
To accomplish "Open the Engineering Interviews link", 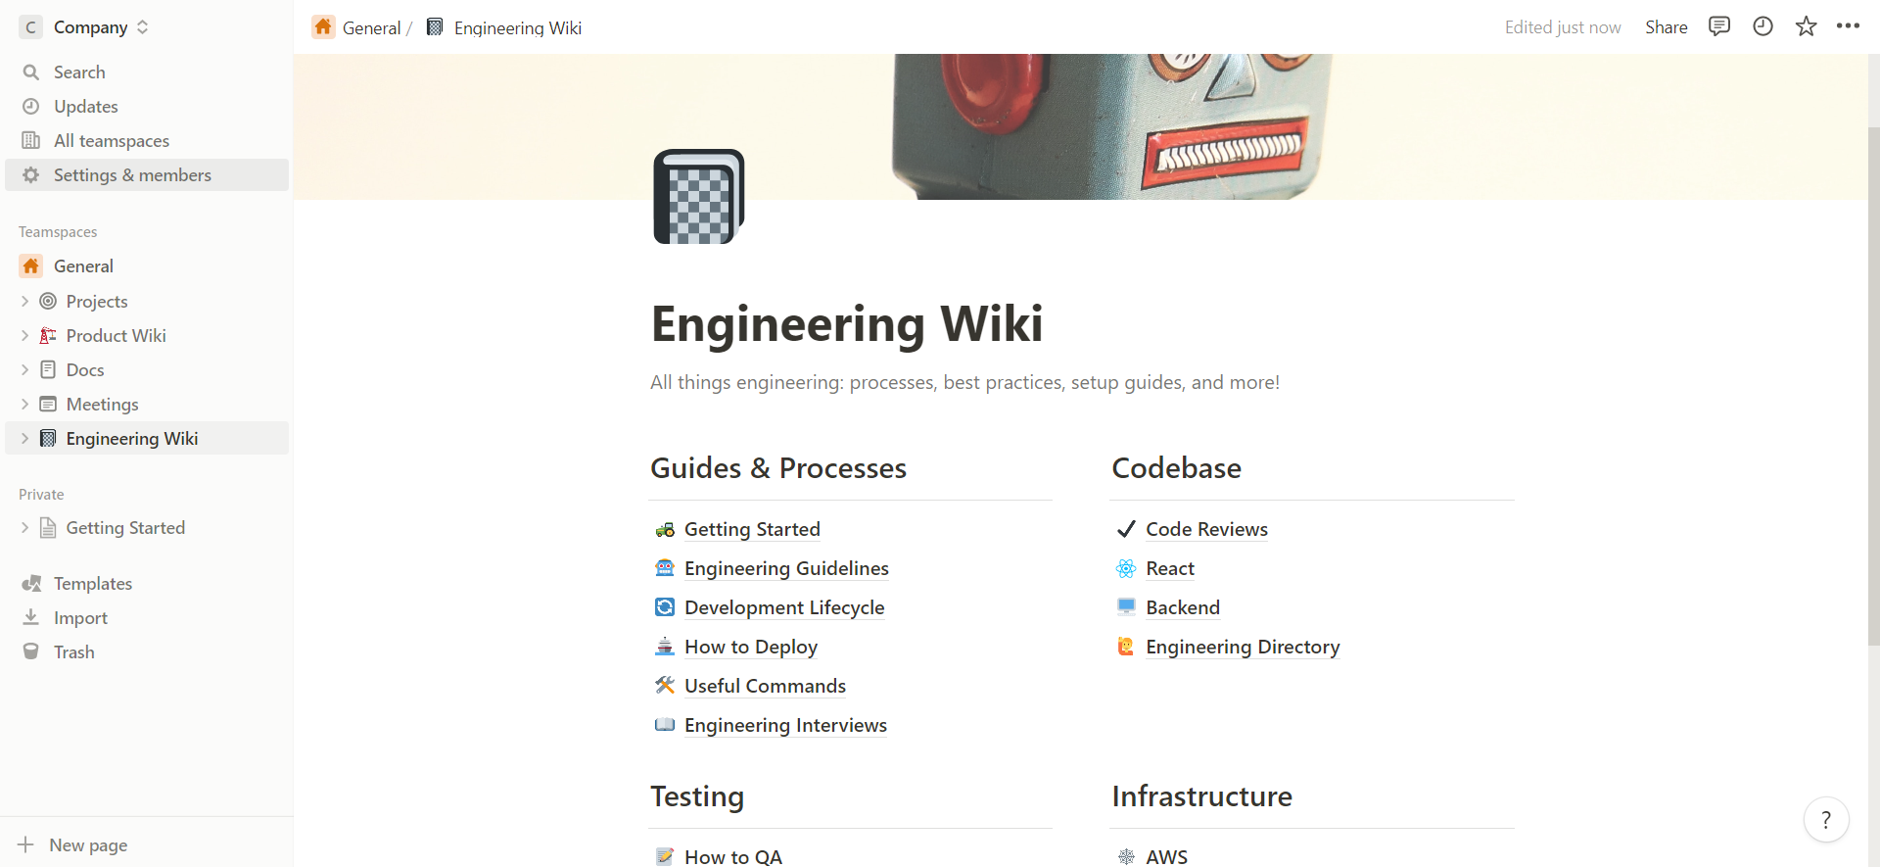I will tap(785, 725).
